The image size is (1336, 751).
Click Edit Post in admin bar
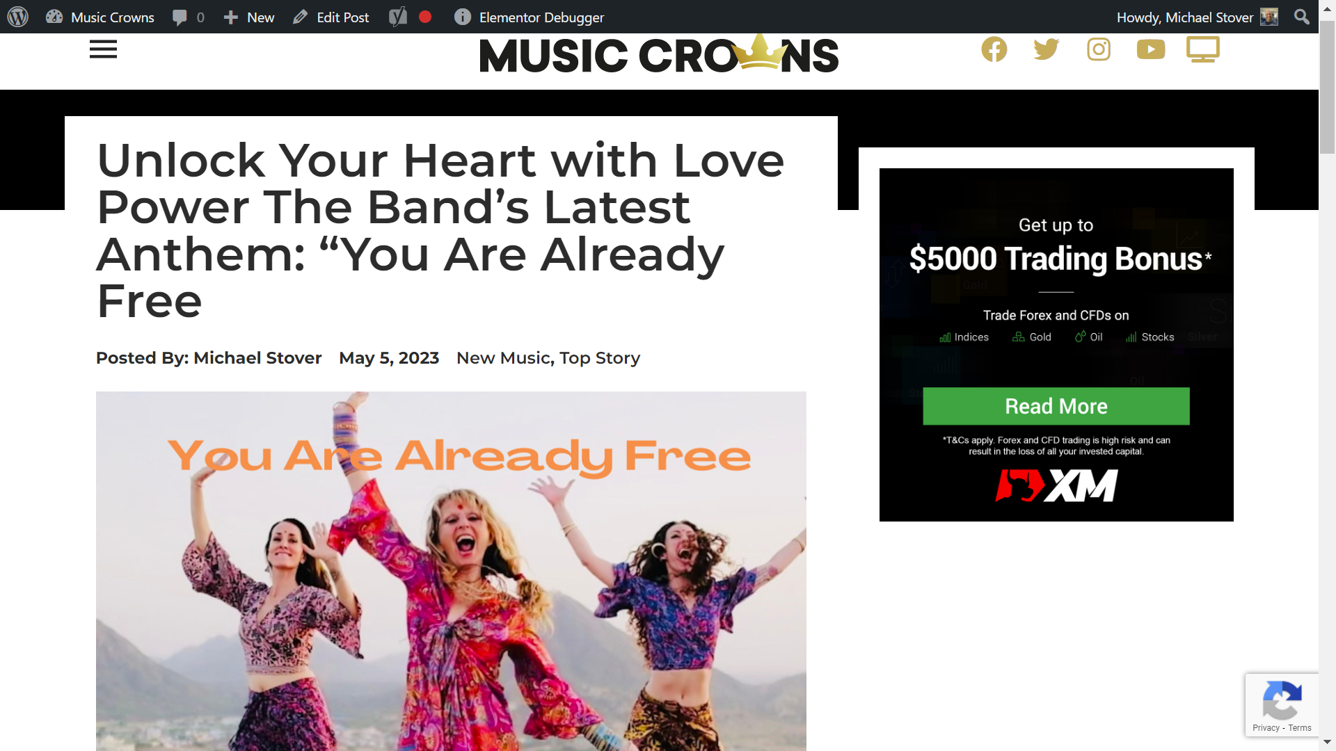tap(331, 17)
